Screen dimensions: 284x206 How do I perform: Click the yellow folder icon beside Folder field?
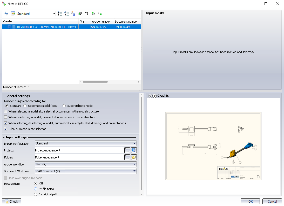(x=134, y=157)
